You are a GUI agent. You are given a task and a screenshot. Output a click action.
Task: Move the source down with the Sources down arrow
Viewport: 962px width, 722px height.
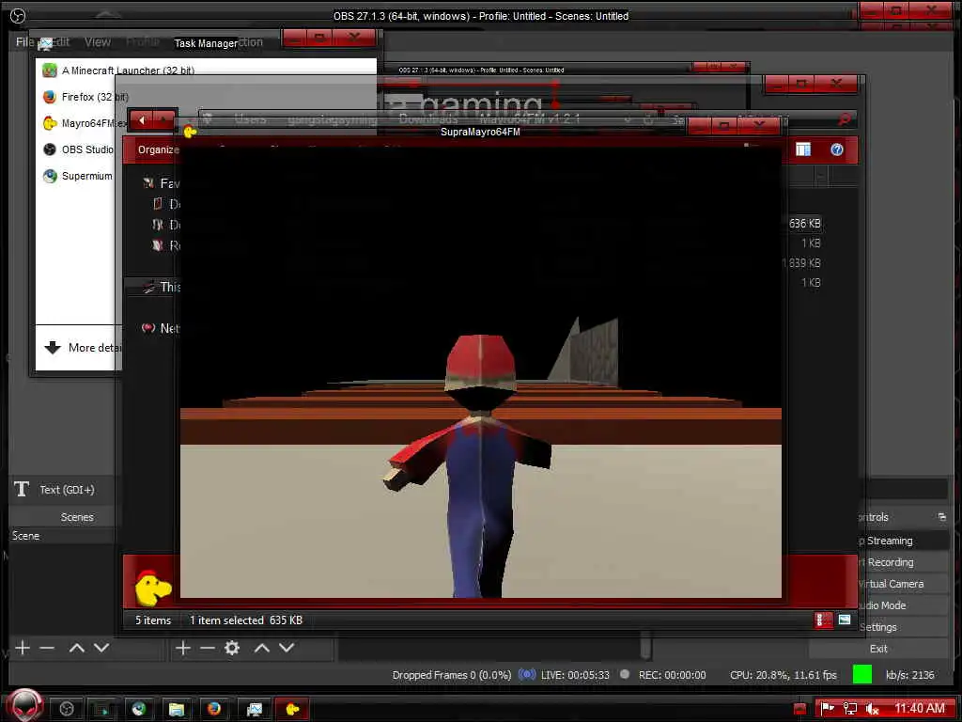[287, 648]
